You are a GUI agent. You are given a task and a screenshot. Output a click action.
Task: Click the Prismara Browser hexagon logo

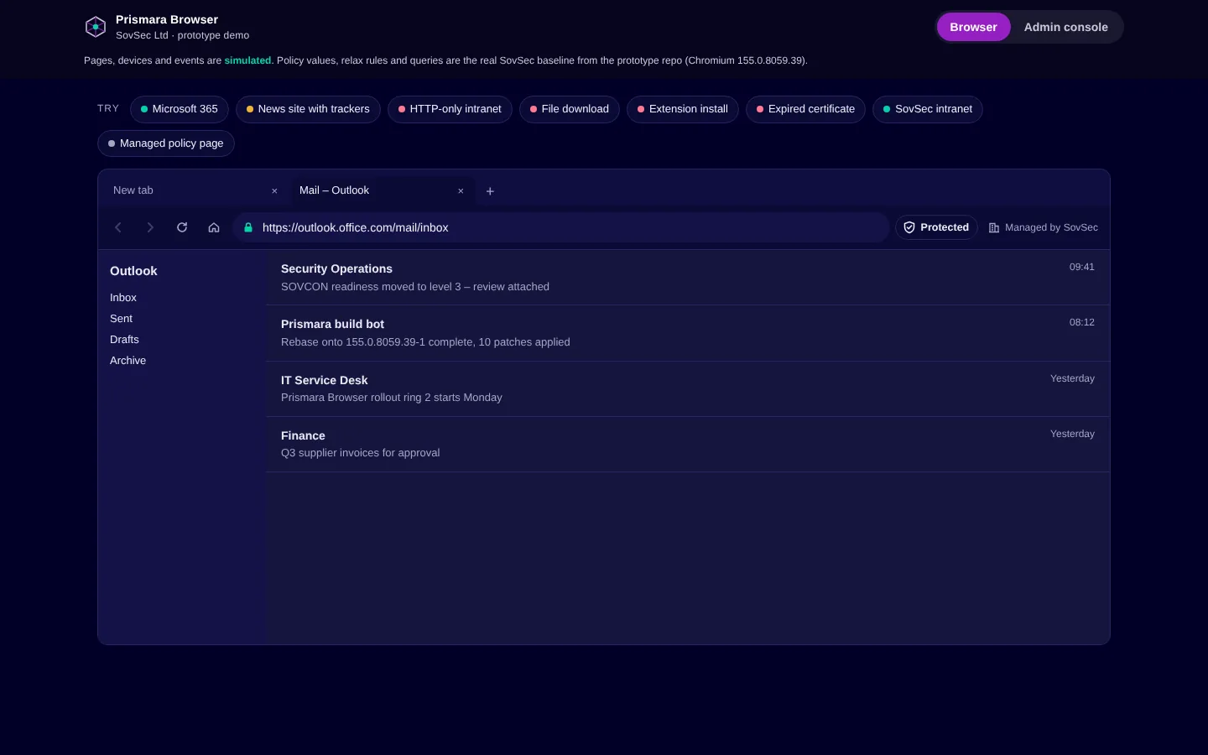coord(96,27)
